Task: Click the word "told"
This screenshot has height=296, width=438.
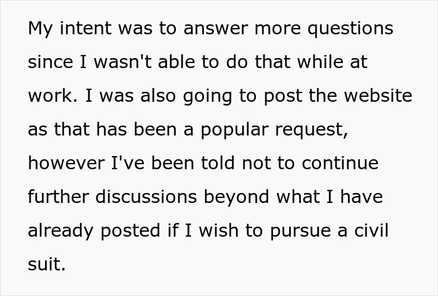Action: 218,163
